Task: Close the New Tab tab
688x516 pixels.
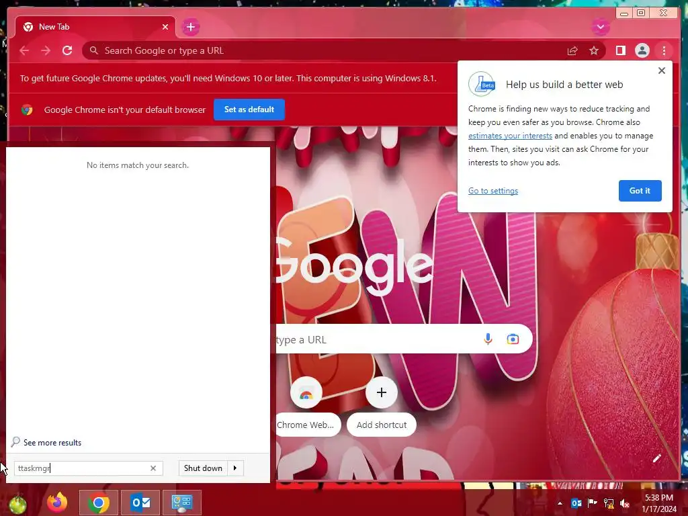Action: click(x=165, y=27)
